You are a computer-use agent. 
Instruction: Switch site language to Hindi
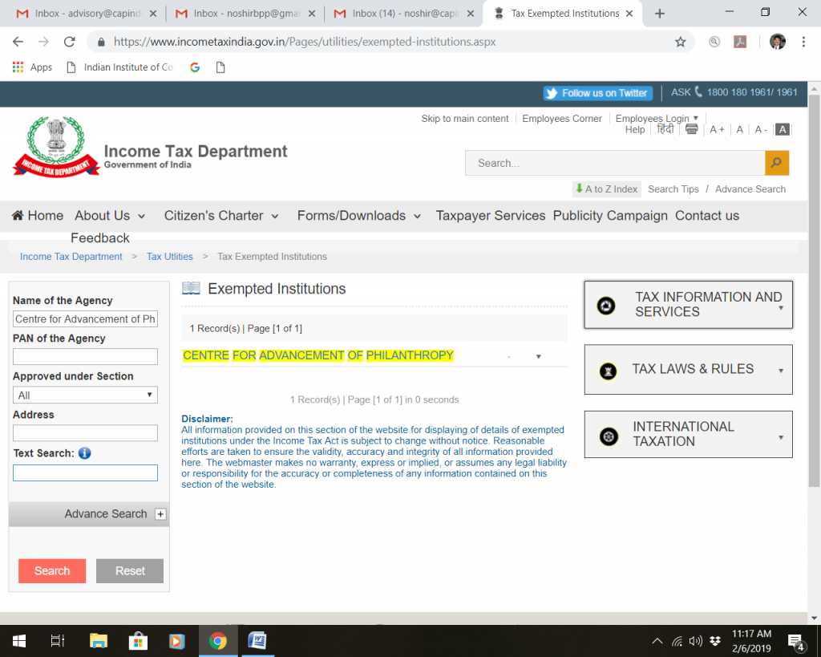(665, 128)
